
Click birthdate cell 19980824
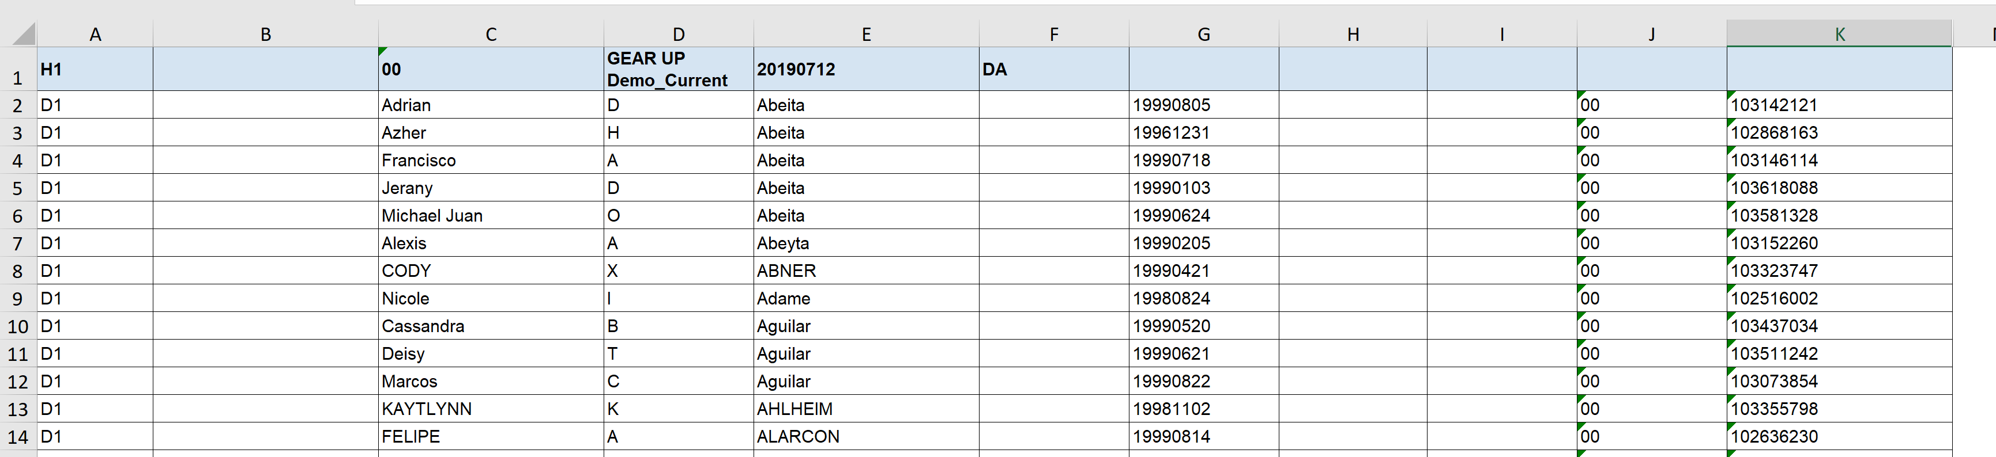[1203, 299]
